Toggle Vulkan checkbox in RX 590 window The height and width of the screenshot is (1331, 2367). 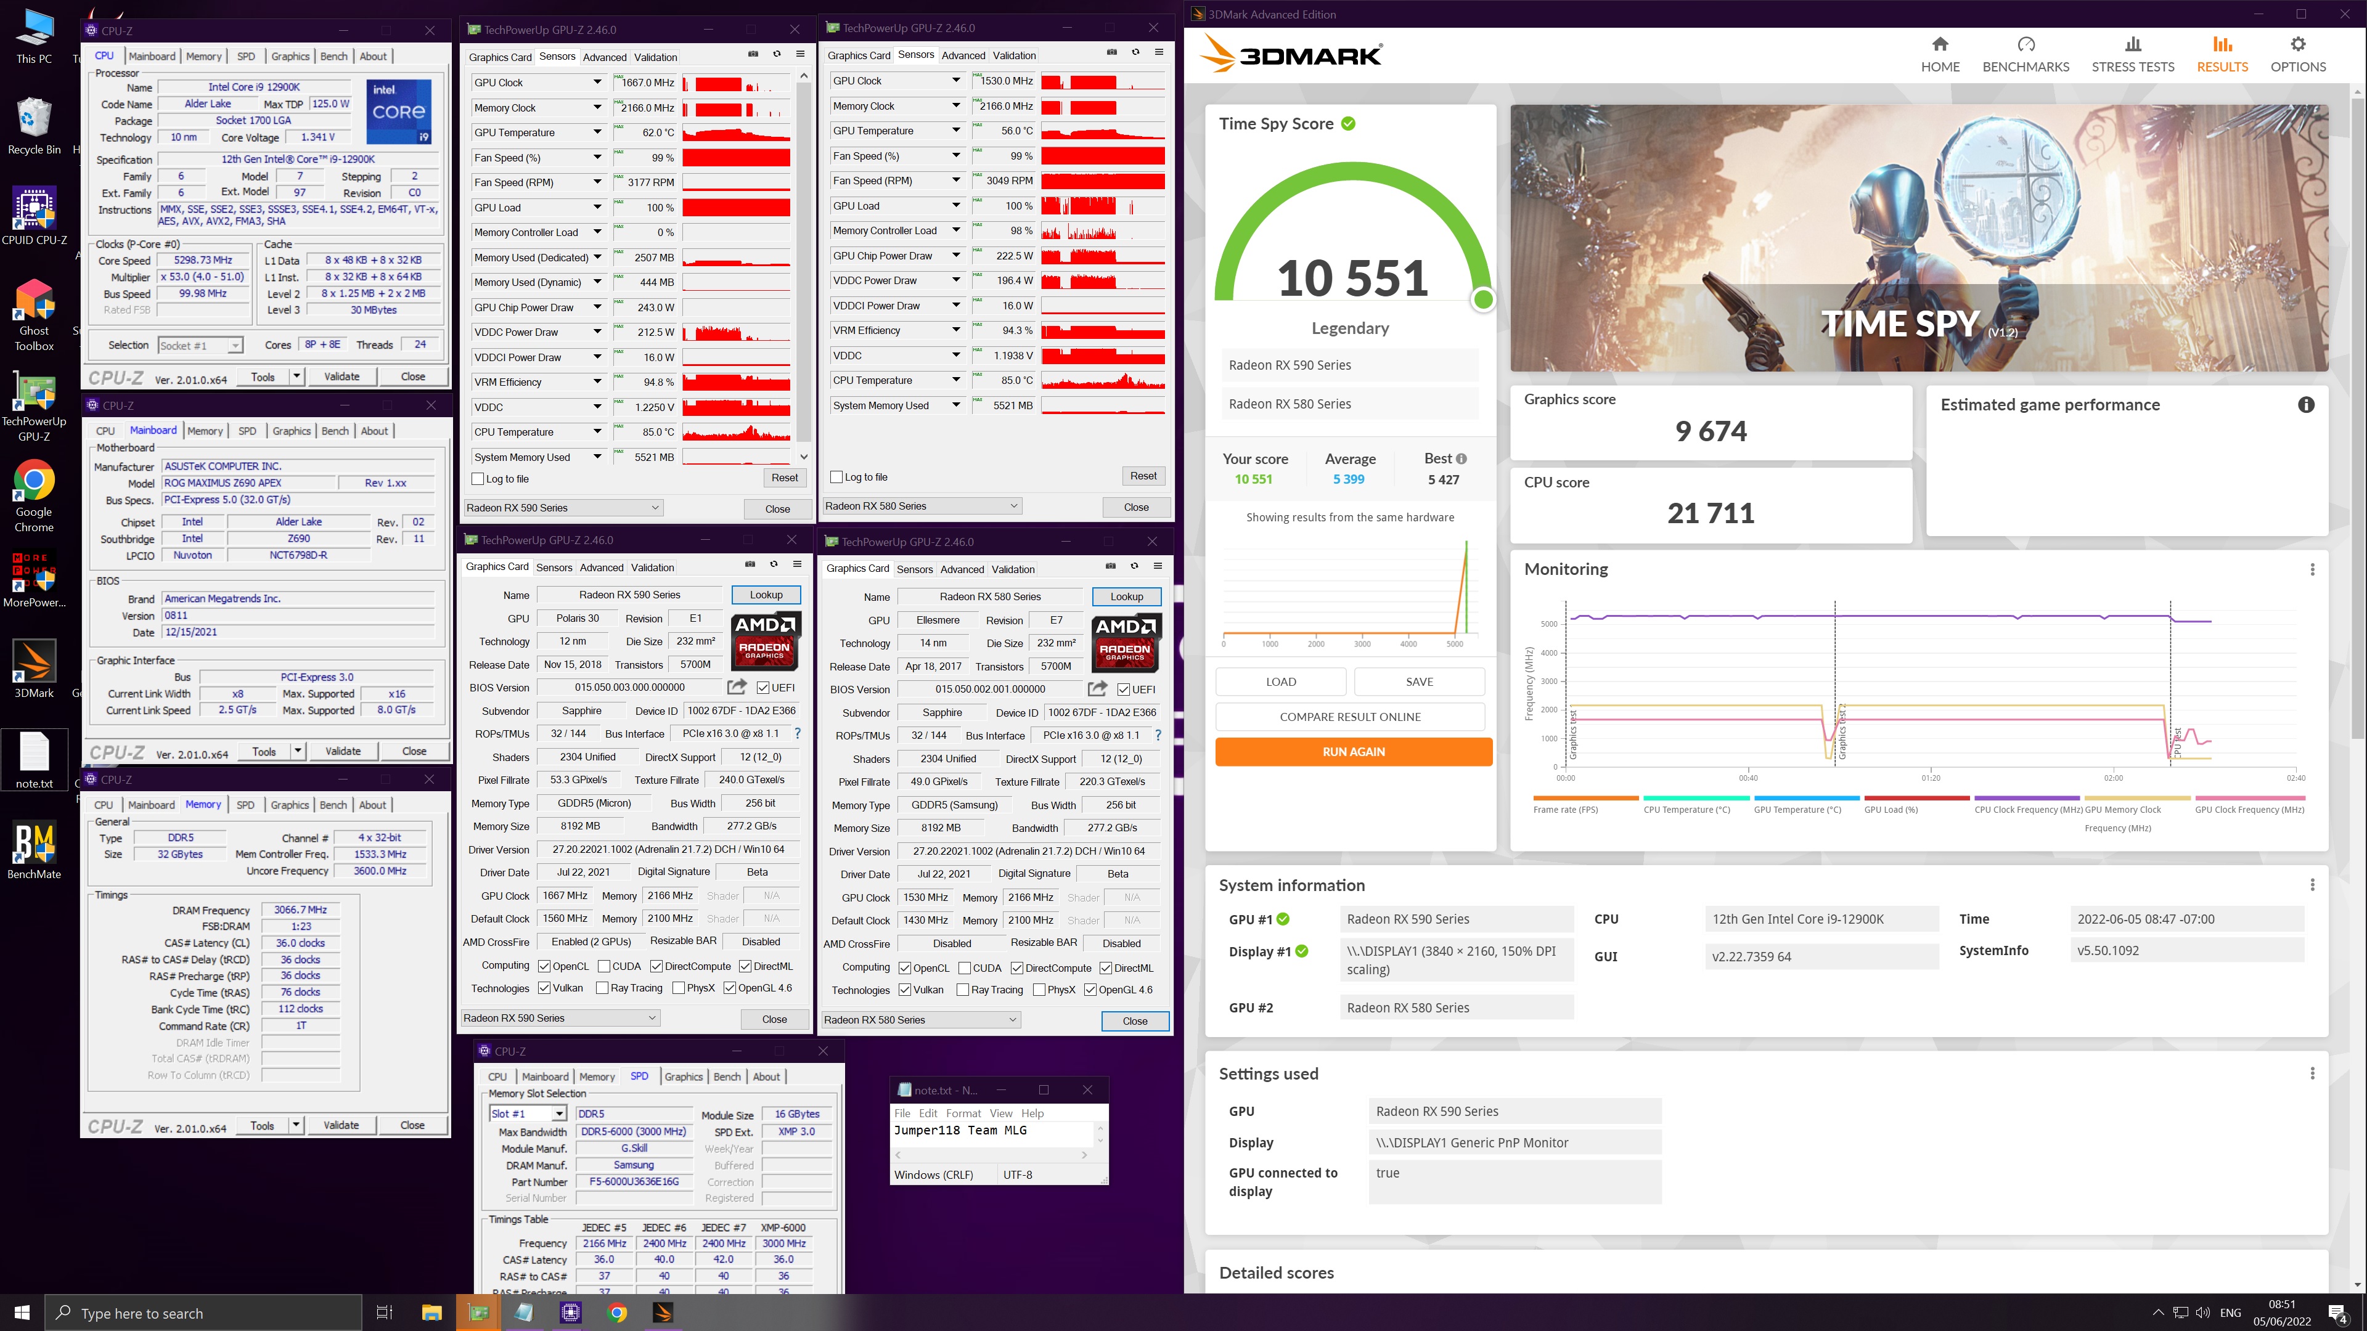544,988
